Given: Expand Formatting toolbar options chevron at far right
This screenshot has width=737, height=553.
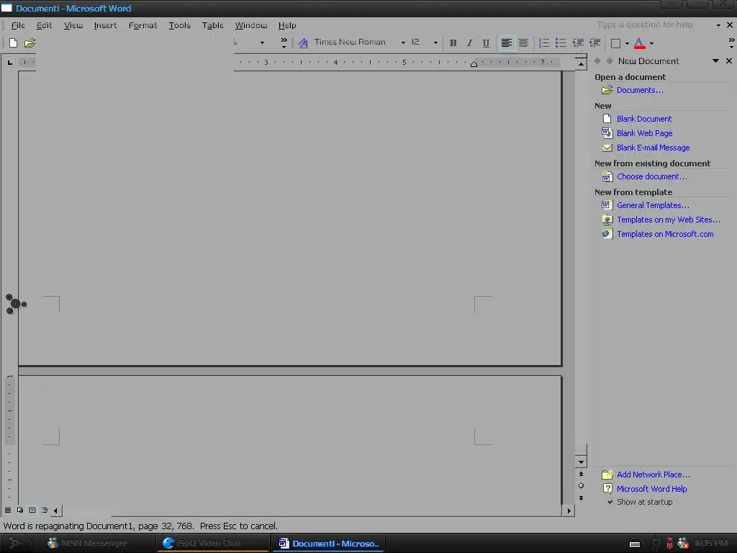Looking at the screenshot, I should (731, 42).
